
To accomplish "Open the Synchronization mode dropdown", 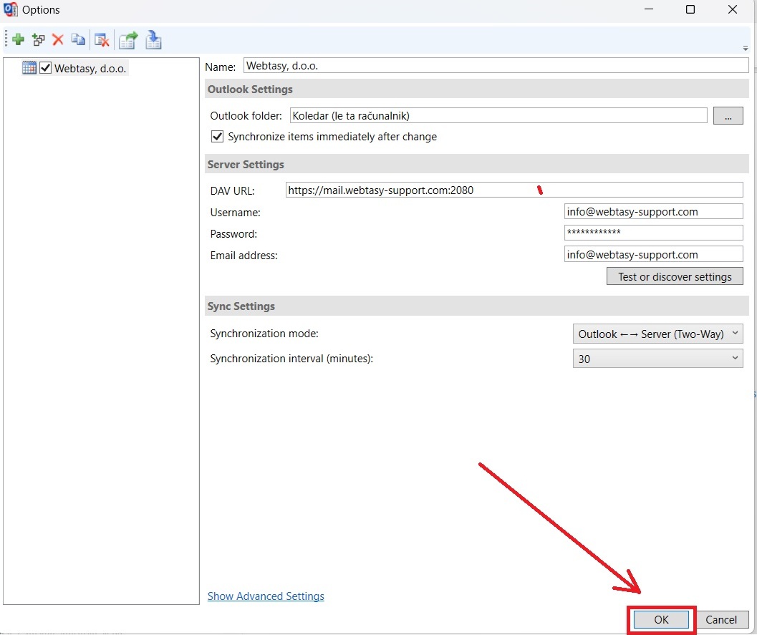I will [657, 334].
